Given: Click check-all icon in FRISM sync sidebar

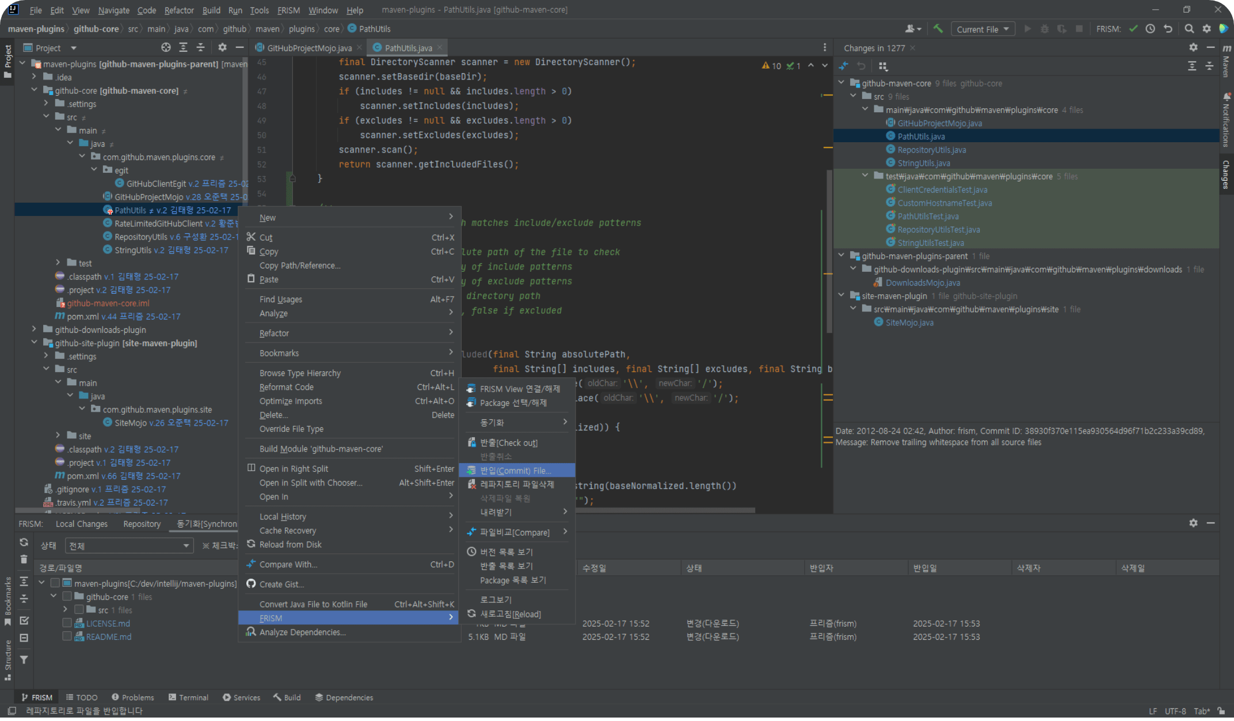Looking at the screenshot, I should [x=24, y=621].
